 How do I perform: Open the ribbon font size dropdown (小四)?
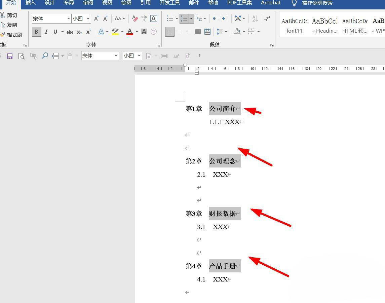click(88, 18)
